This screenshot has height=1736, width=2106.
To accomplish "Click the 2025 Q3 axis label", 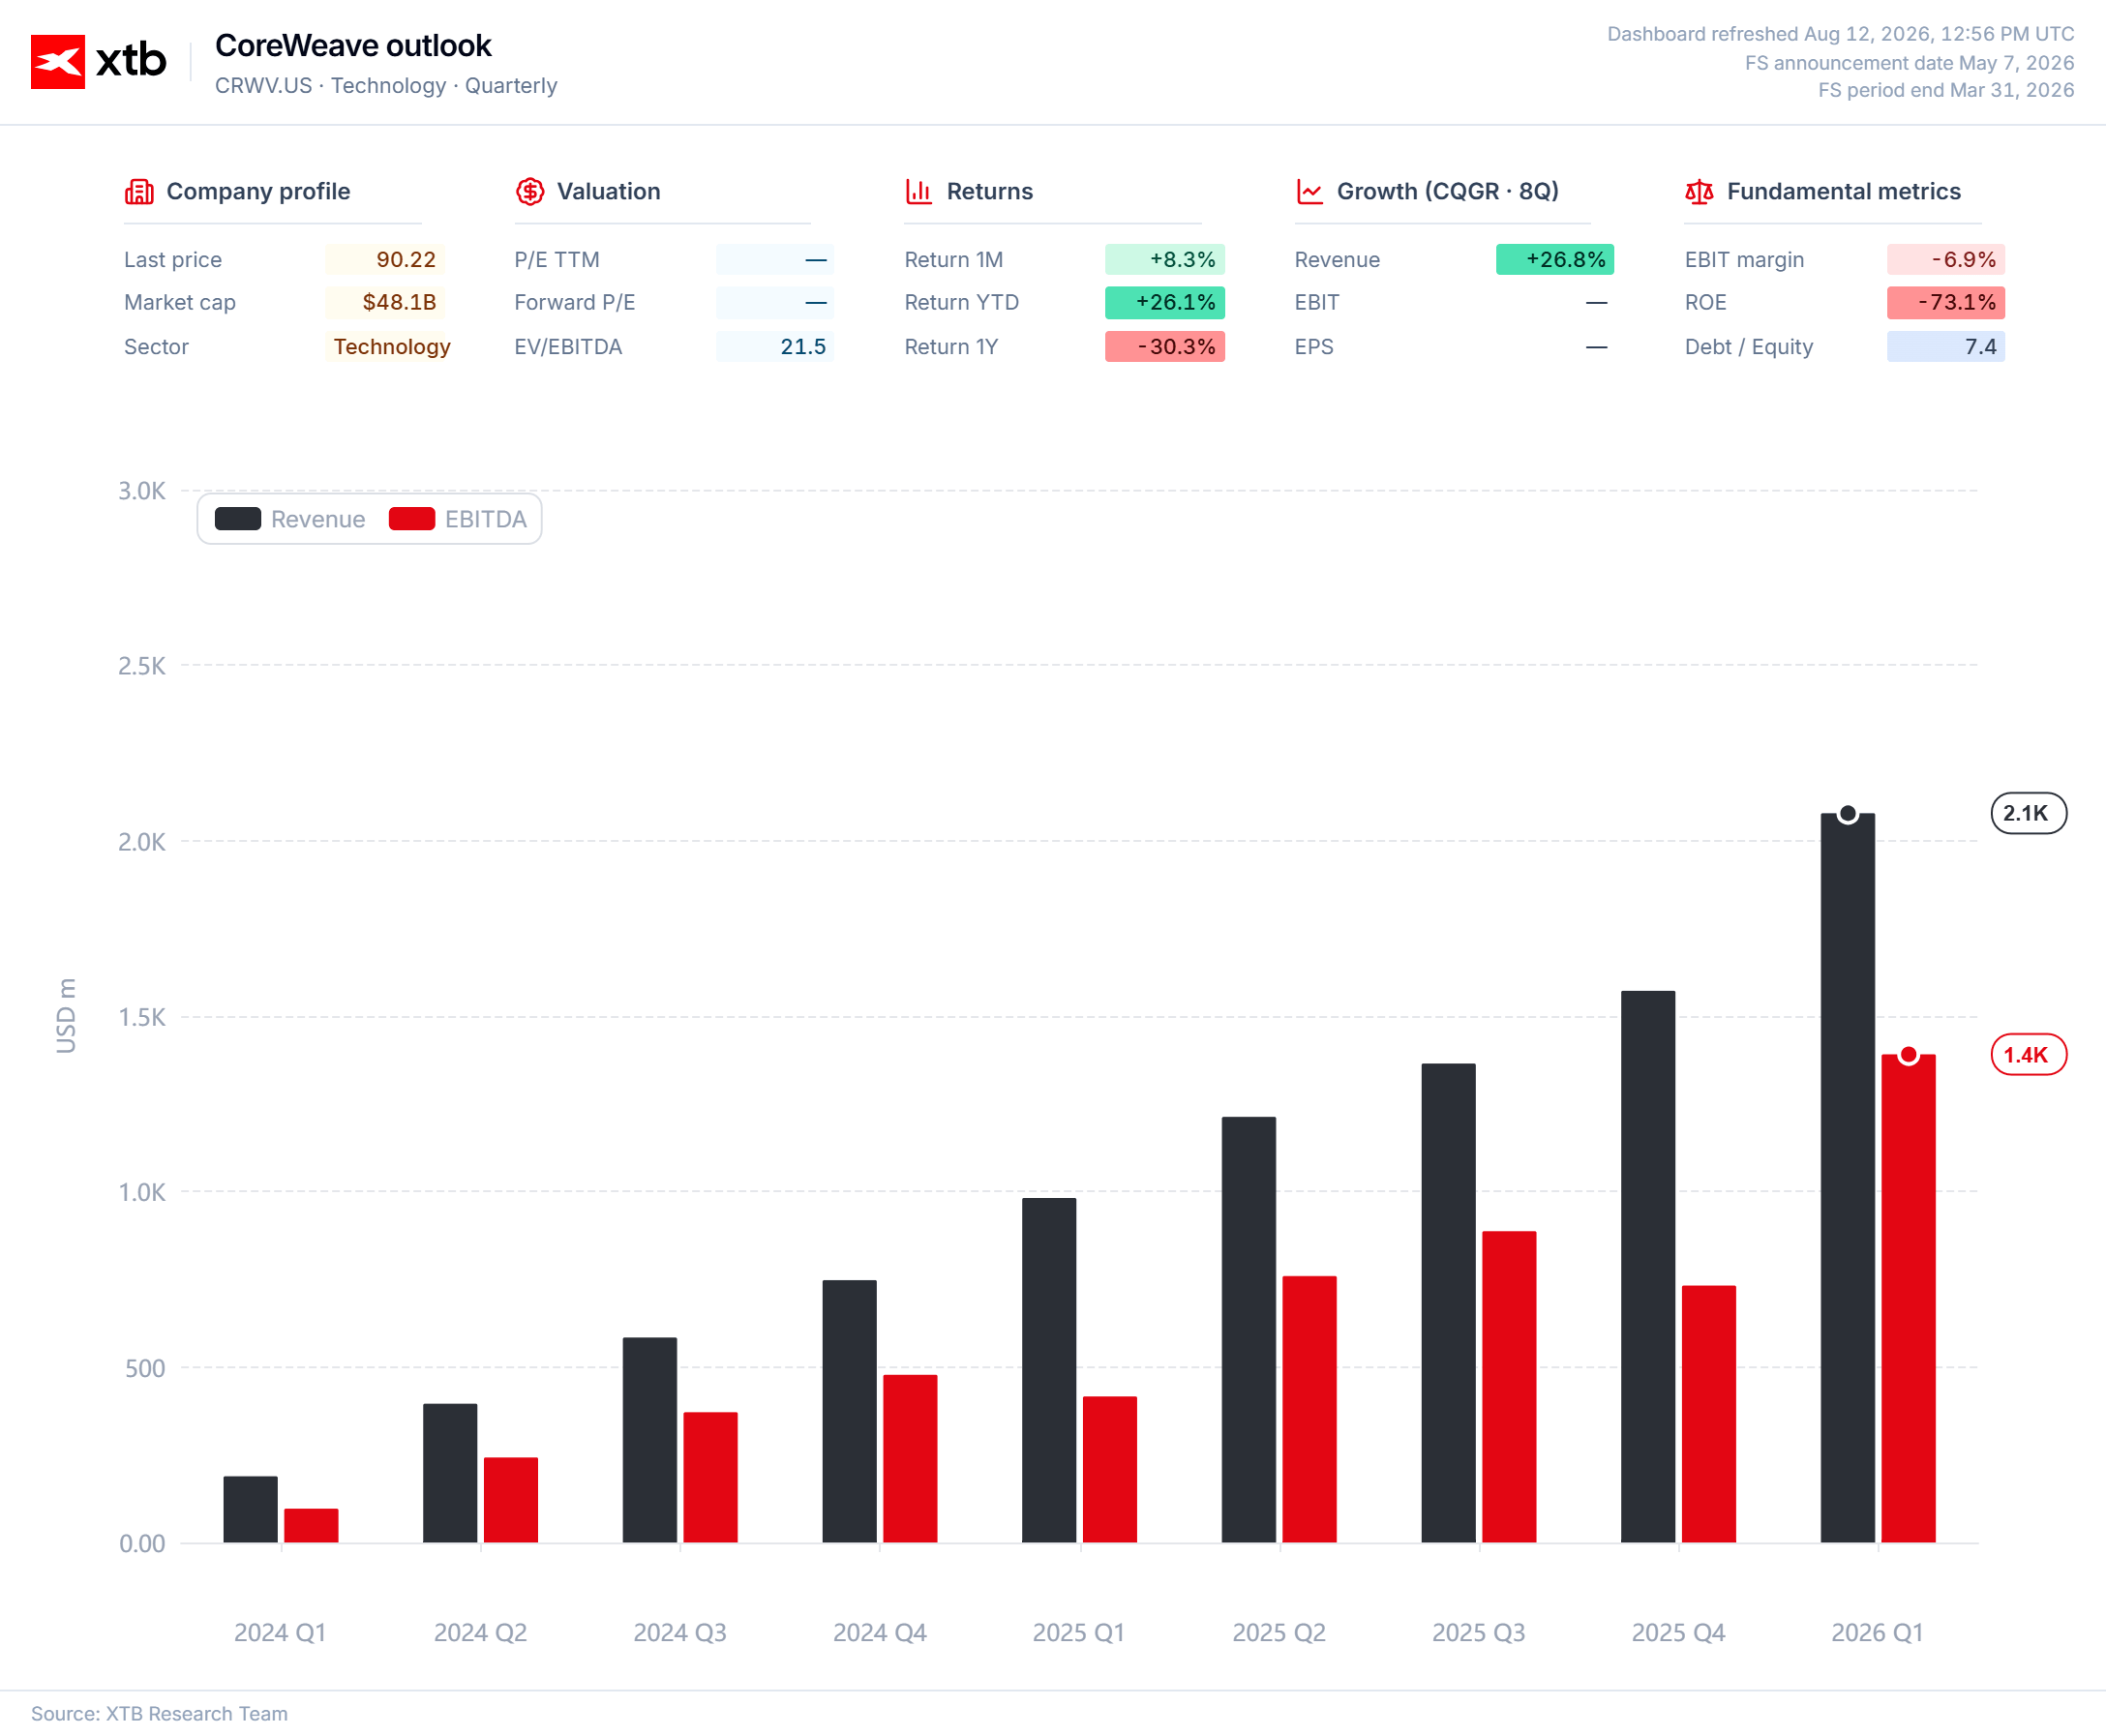I will click(x=1479, y=1633).
